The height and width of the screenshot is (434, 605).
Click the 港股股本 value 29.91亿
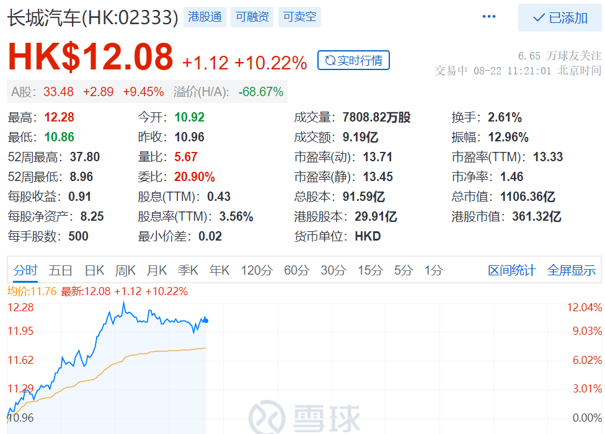[x=376, y=216]
